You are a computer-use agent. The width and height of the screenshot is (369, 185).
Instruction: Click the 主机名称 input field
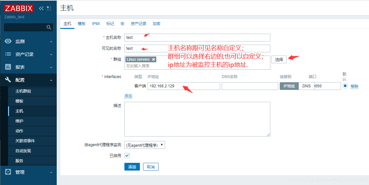[197, 38]
